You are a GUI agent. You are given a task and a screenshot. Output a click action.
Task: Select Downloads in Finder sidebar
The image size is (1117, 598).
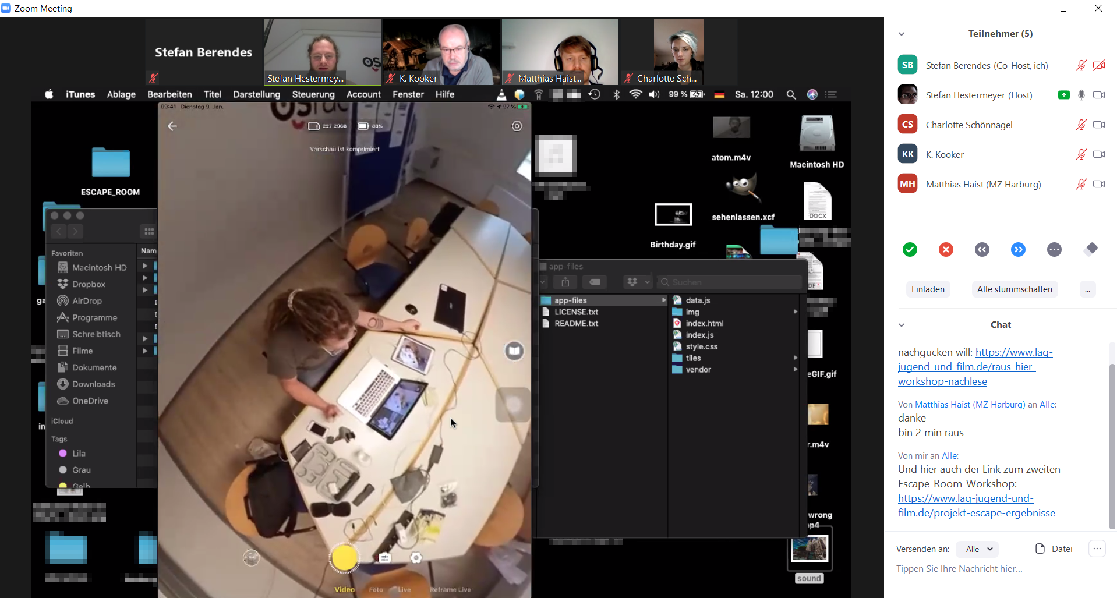pyautogui.click(x=93, y=384)
